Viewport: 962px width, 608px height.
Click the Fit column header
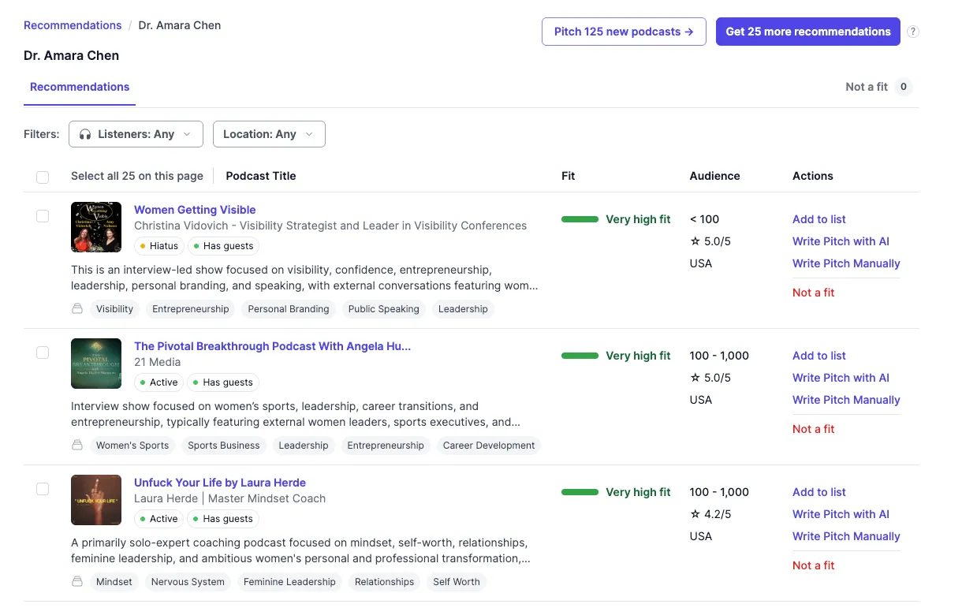[568, 176]
